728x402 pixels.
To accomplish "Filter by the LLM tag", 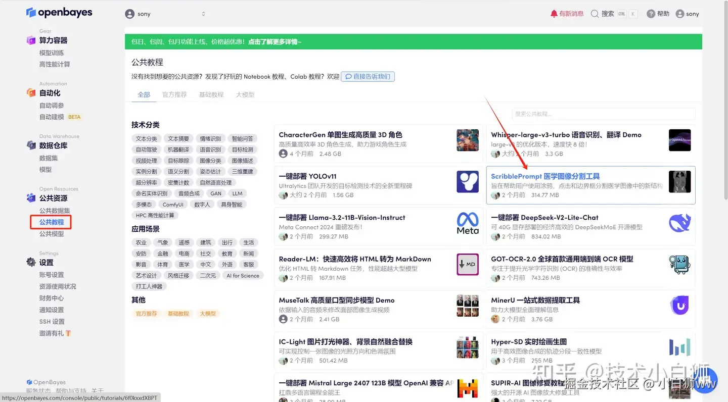I will pyautogui.click(x=238, y=193).
